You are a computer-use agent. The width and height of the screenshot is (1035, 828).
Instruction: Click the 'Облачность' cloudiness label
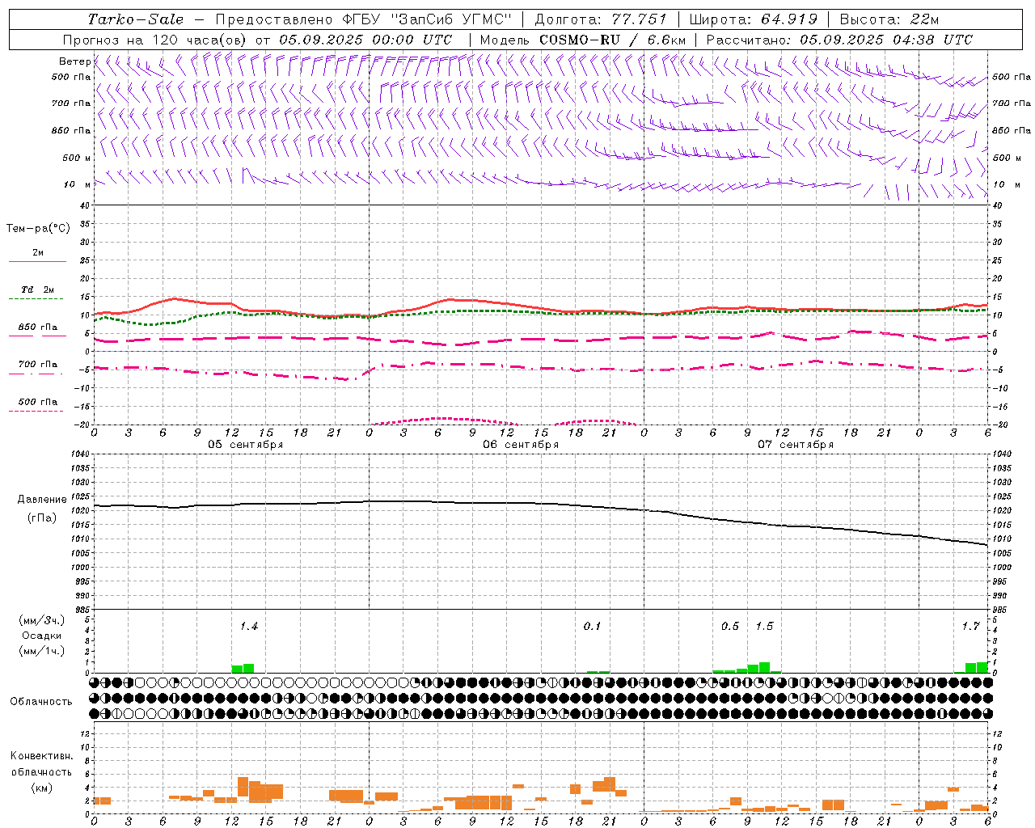click(x=41, y=702)
